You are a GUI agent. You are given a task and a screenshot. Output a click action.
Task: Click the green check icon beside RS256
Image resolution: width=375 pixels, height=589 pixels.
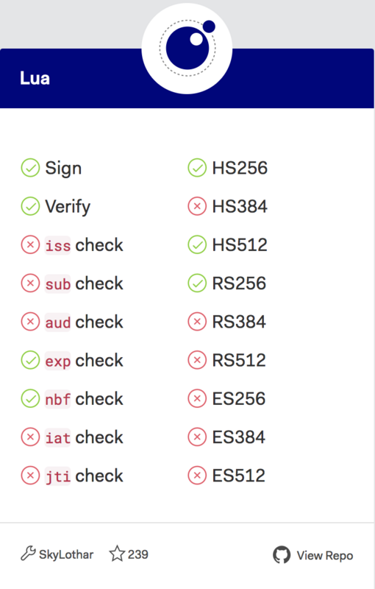click(197, 283)
